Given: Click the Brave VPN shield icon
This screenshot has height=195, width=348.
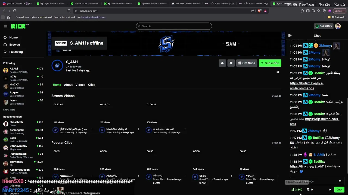Looking at the screenshot, I should [x=324, y=11].
